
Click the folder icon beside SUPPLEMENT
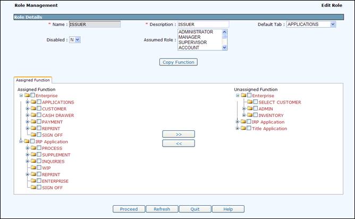tap(33, 155)
